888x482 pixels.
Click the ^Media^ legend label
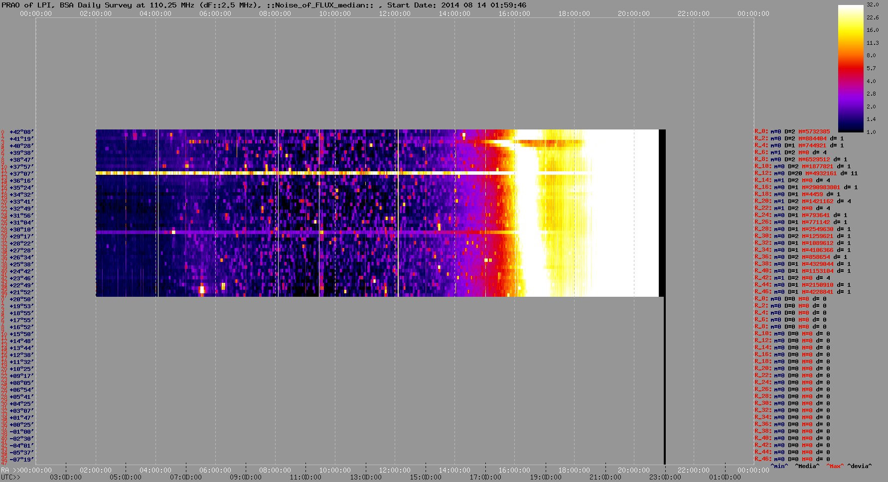click(807, 466)
